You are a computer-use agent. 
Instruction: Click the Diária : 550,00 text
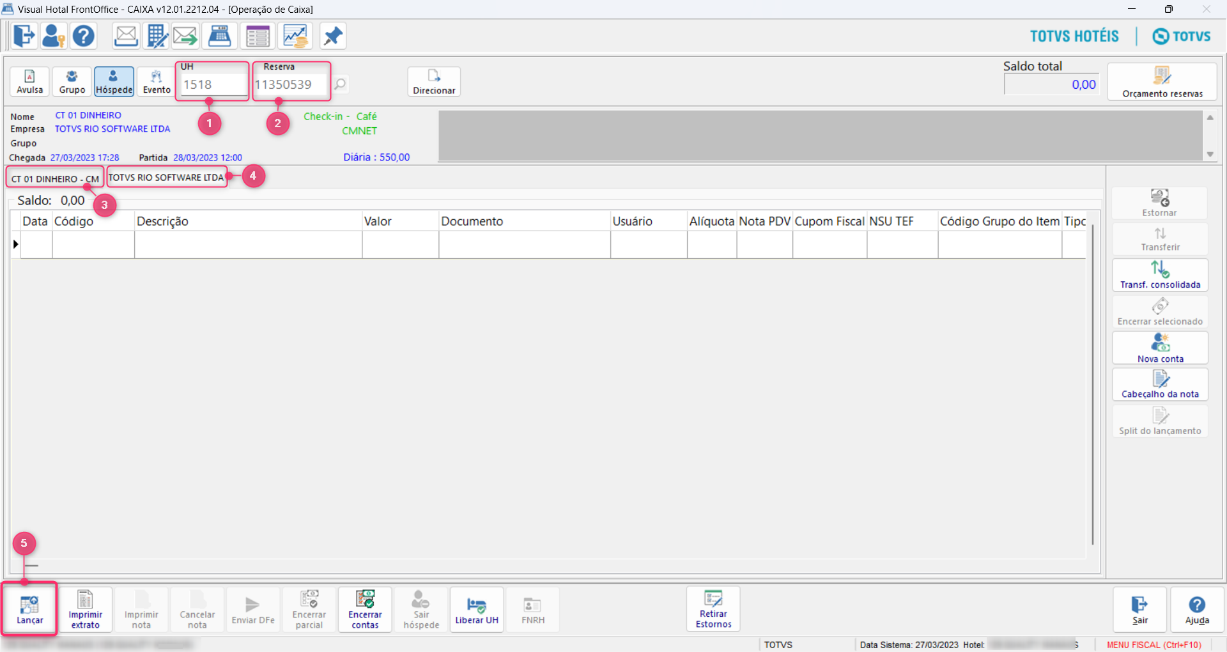coord(376,157)
